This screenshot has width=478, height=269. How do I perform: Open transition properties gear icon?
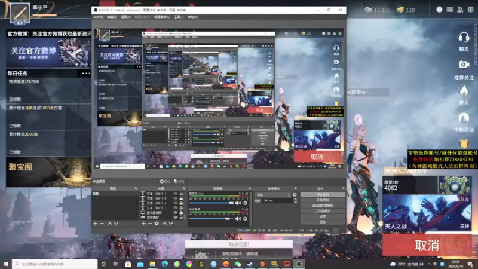pyautogui.click(x=295, y=195)
